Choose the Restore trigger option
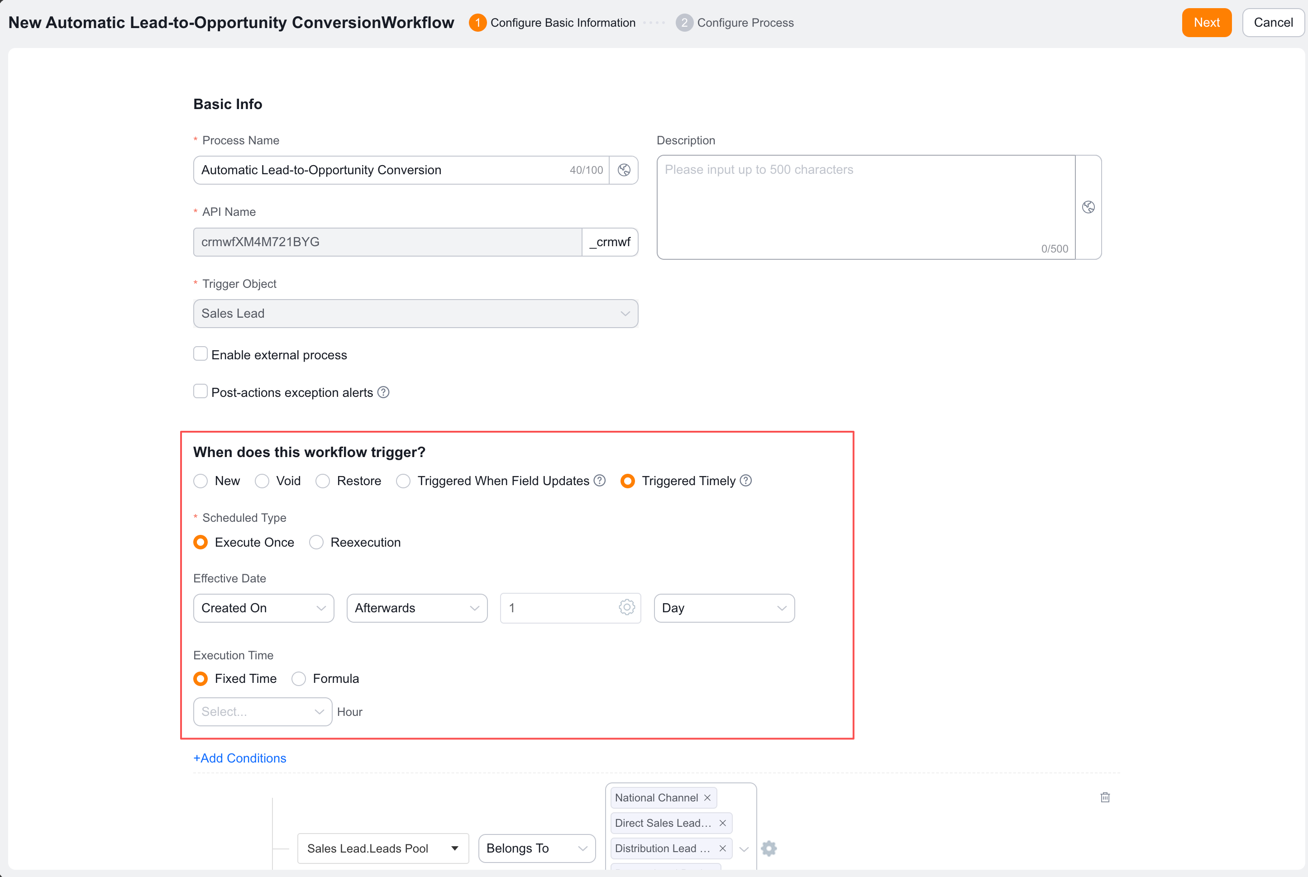 point(322,481)
